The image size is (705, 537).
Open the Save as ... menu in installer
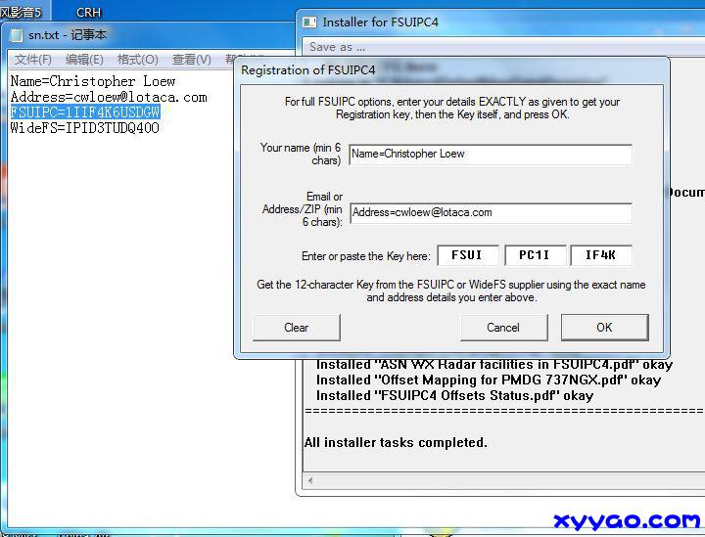337,46
